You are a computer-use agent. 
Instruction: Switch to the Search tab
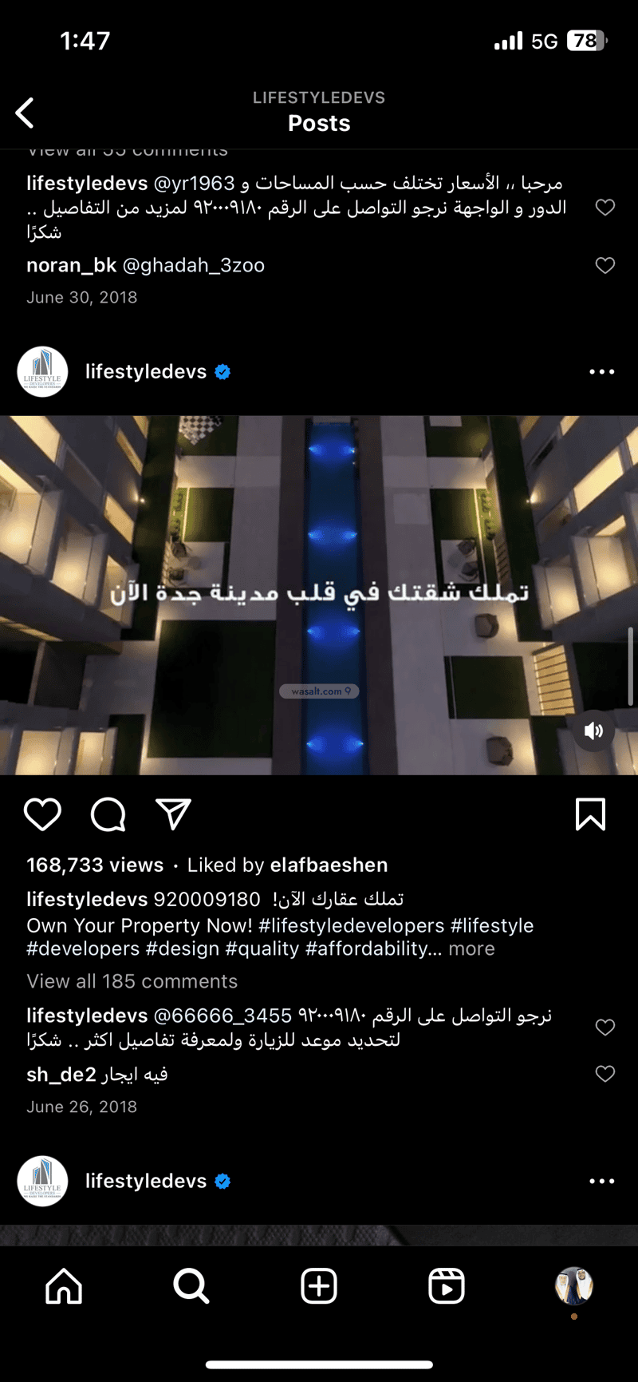coord(191,1286)
